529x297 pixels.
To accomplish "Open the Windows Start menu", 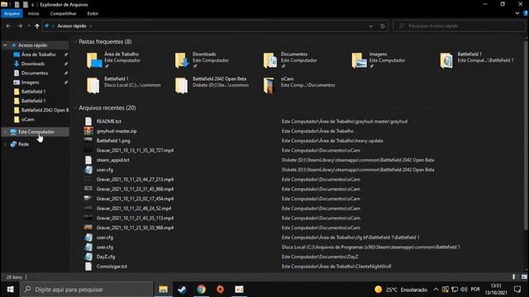I will point(10,290).
